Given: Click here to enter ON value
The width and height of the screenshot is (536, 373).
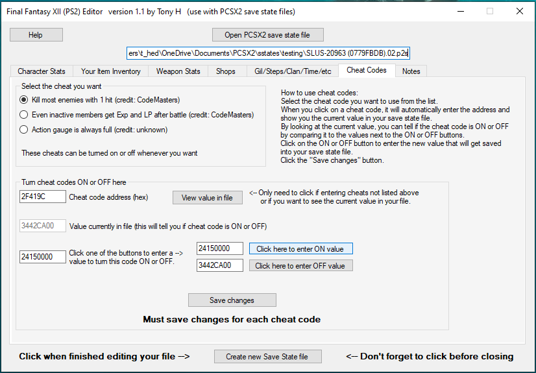Looking at the screenshot, I should (x=300, y=248).
